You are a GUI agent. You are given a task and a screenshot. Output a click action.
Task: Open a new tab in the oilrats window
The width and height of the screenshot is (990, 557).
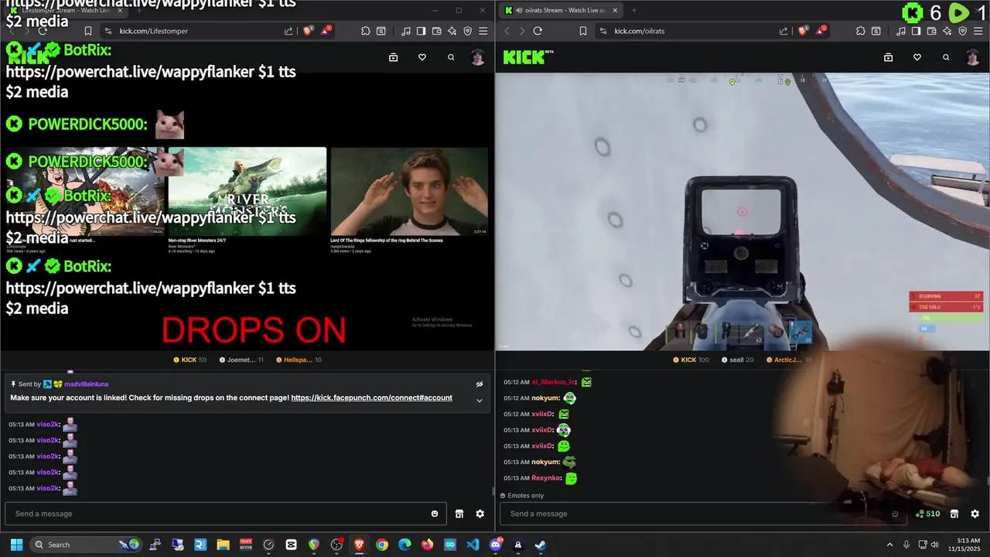point(634,10)
